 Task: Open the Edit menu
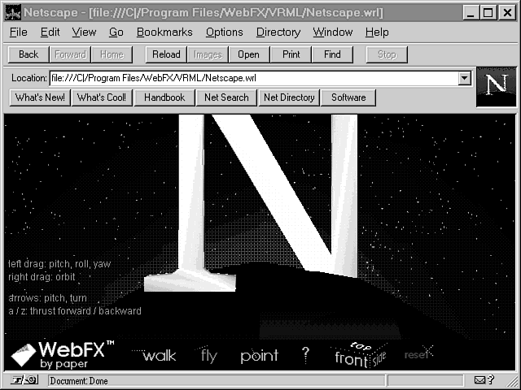50,32
